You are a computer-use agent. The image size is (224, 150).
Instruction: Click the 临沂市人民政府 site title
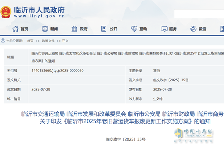pyautogui.click(x=39, y=10)
